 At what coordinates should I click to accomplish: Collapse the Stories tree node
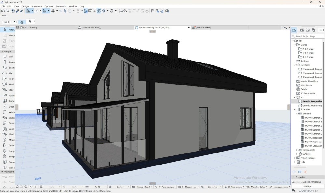[x=295, y=45]
